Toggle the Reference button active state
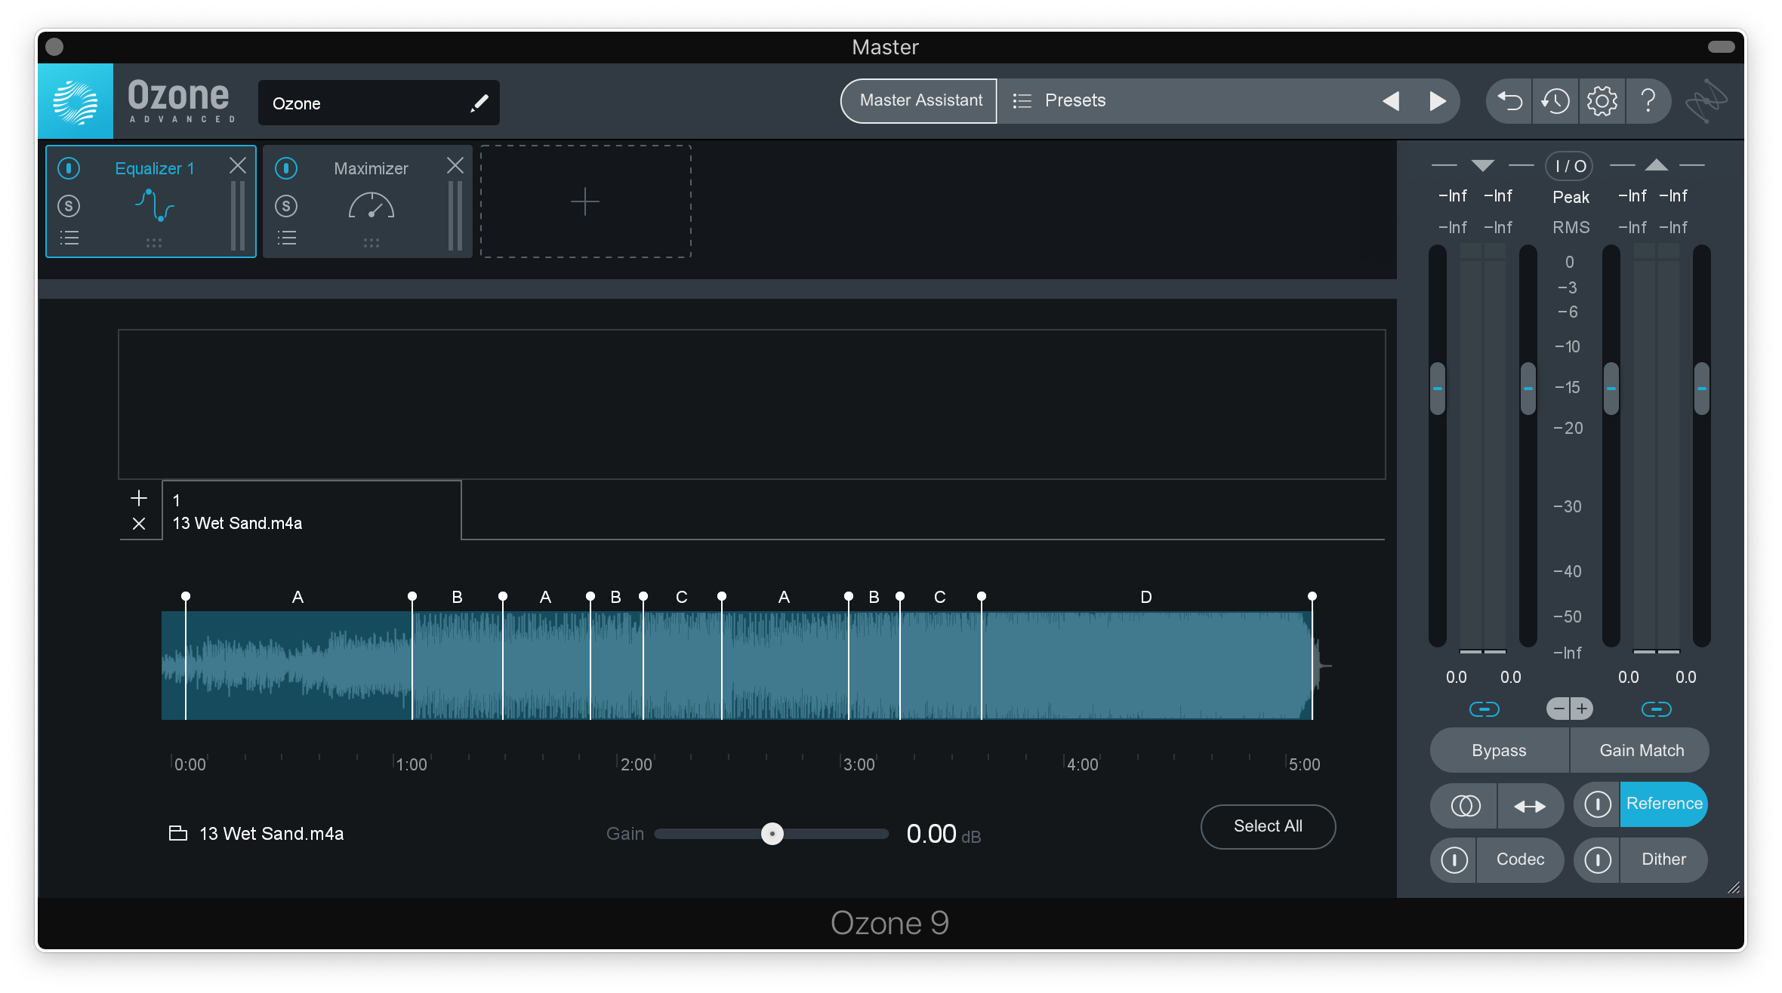This screenshot has width=1782, height=993. 1663,804
